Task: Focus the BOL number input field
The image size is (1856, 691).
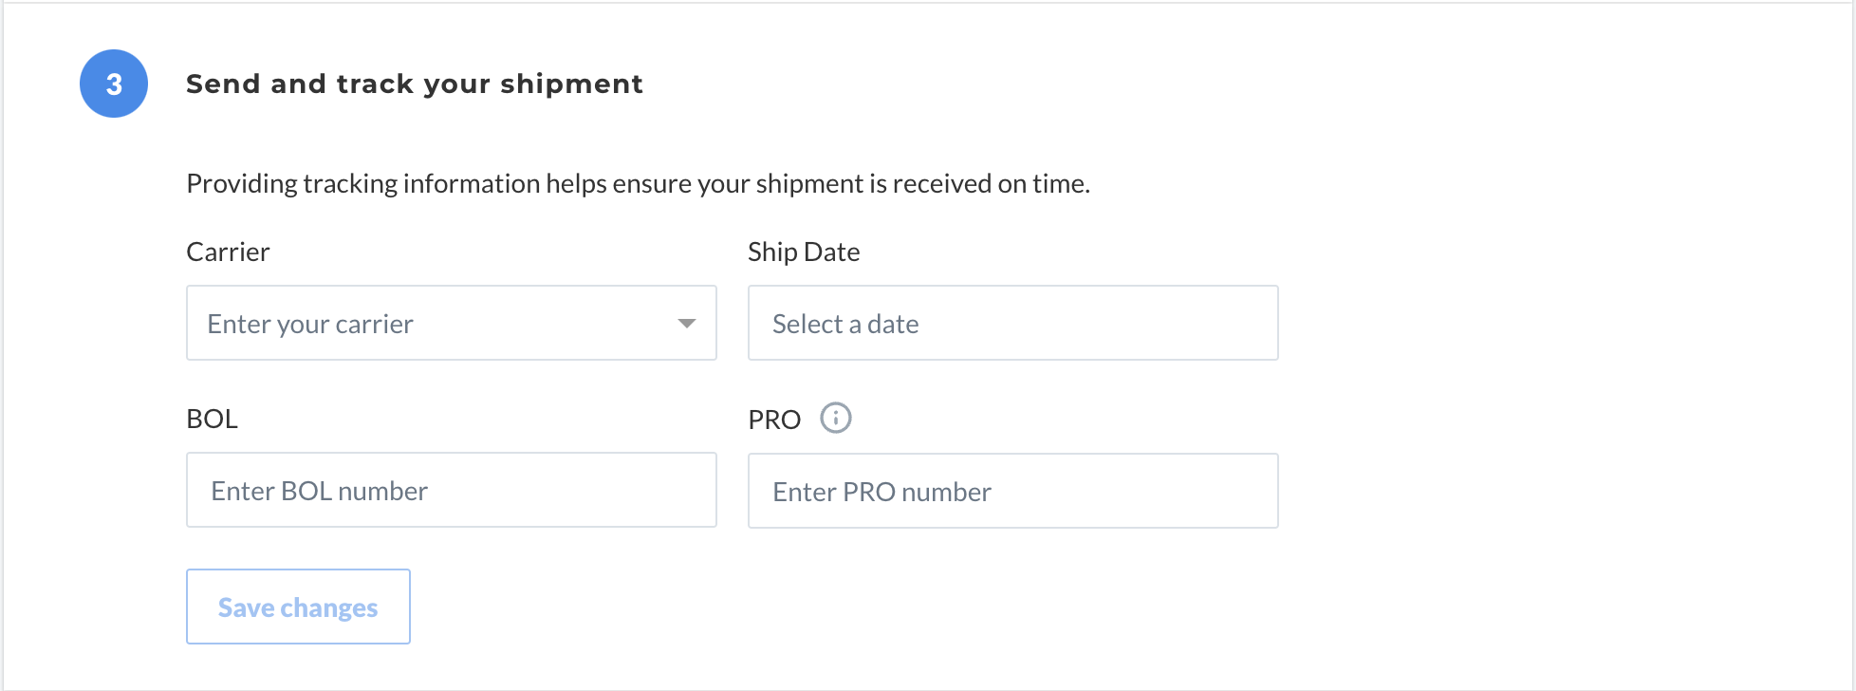Action: point(452,490)
